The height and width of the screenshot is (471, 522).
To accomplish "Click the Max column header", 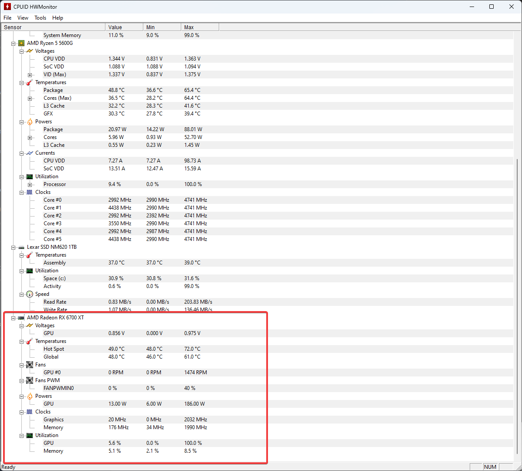I will (x=200, y=27).
